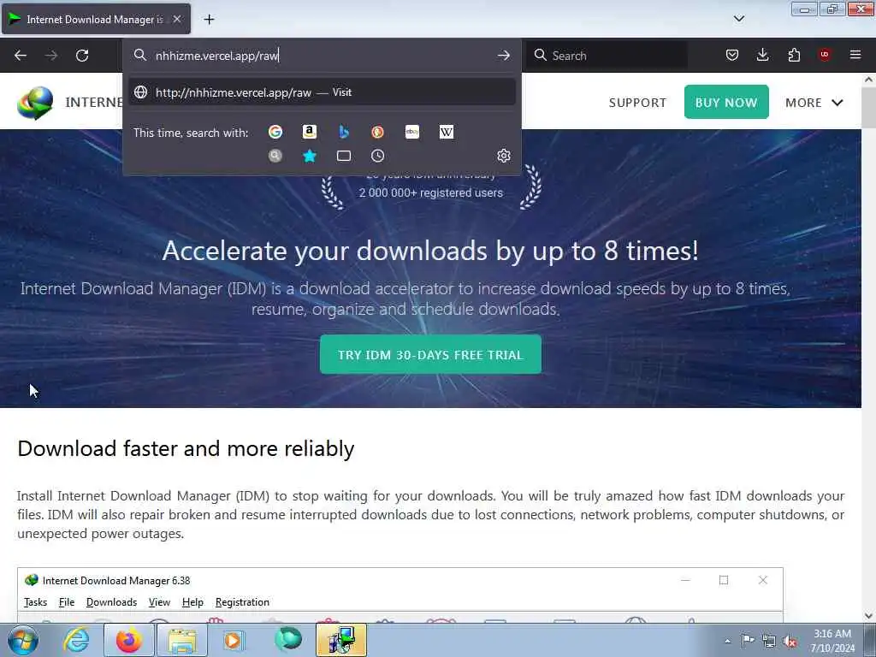Click the browser Search box

click(x=607, y=56)
